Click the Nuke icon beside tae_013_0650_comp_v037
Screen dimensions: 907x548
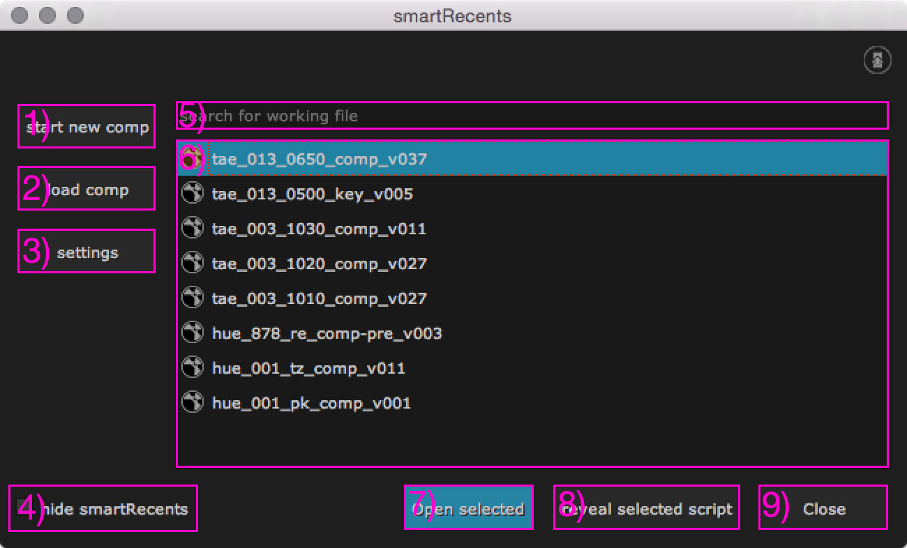click(192, 158)
